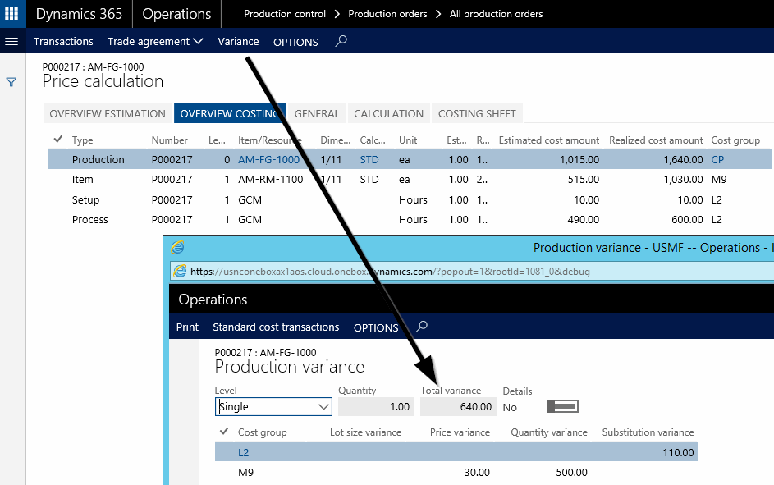Open Production orders breadcrumb
The height and width of the screenshot is (485, 774).
click(x=387, y=14)
